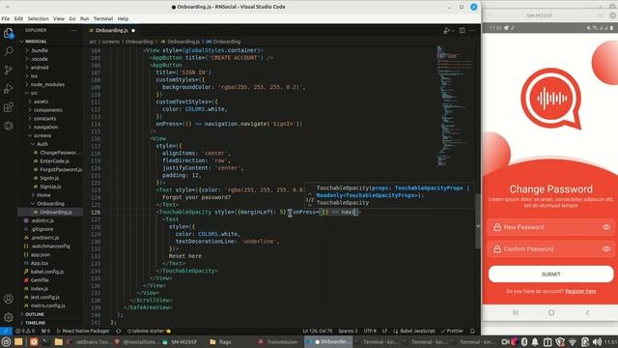This screenshot has height=348, width=618.
Task: Click Prettier in status bar
Action: pyautogui.click(x=452, y=331)
